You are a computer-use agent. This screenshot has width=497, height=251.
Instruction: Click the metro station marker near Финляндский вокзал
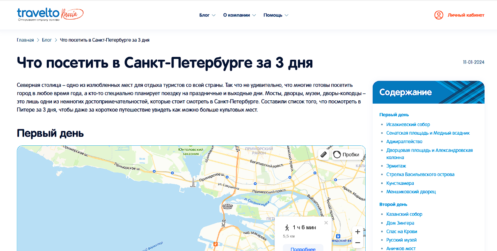(338, 236)
